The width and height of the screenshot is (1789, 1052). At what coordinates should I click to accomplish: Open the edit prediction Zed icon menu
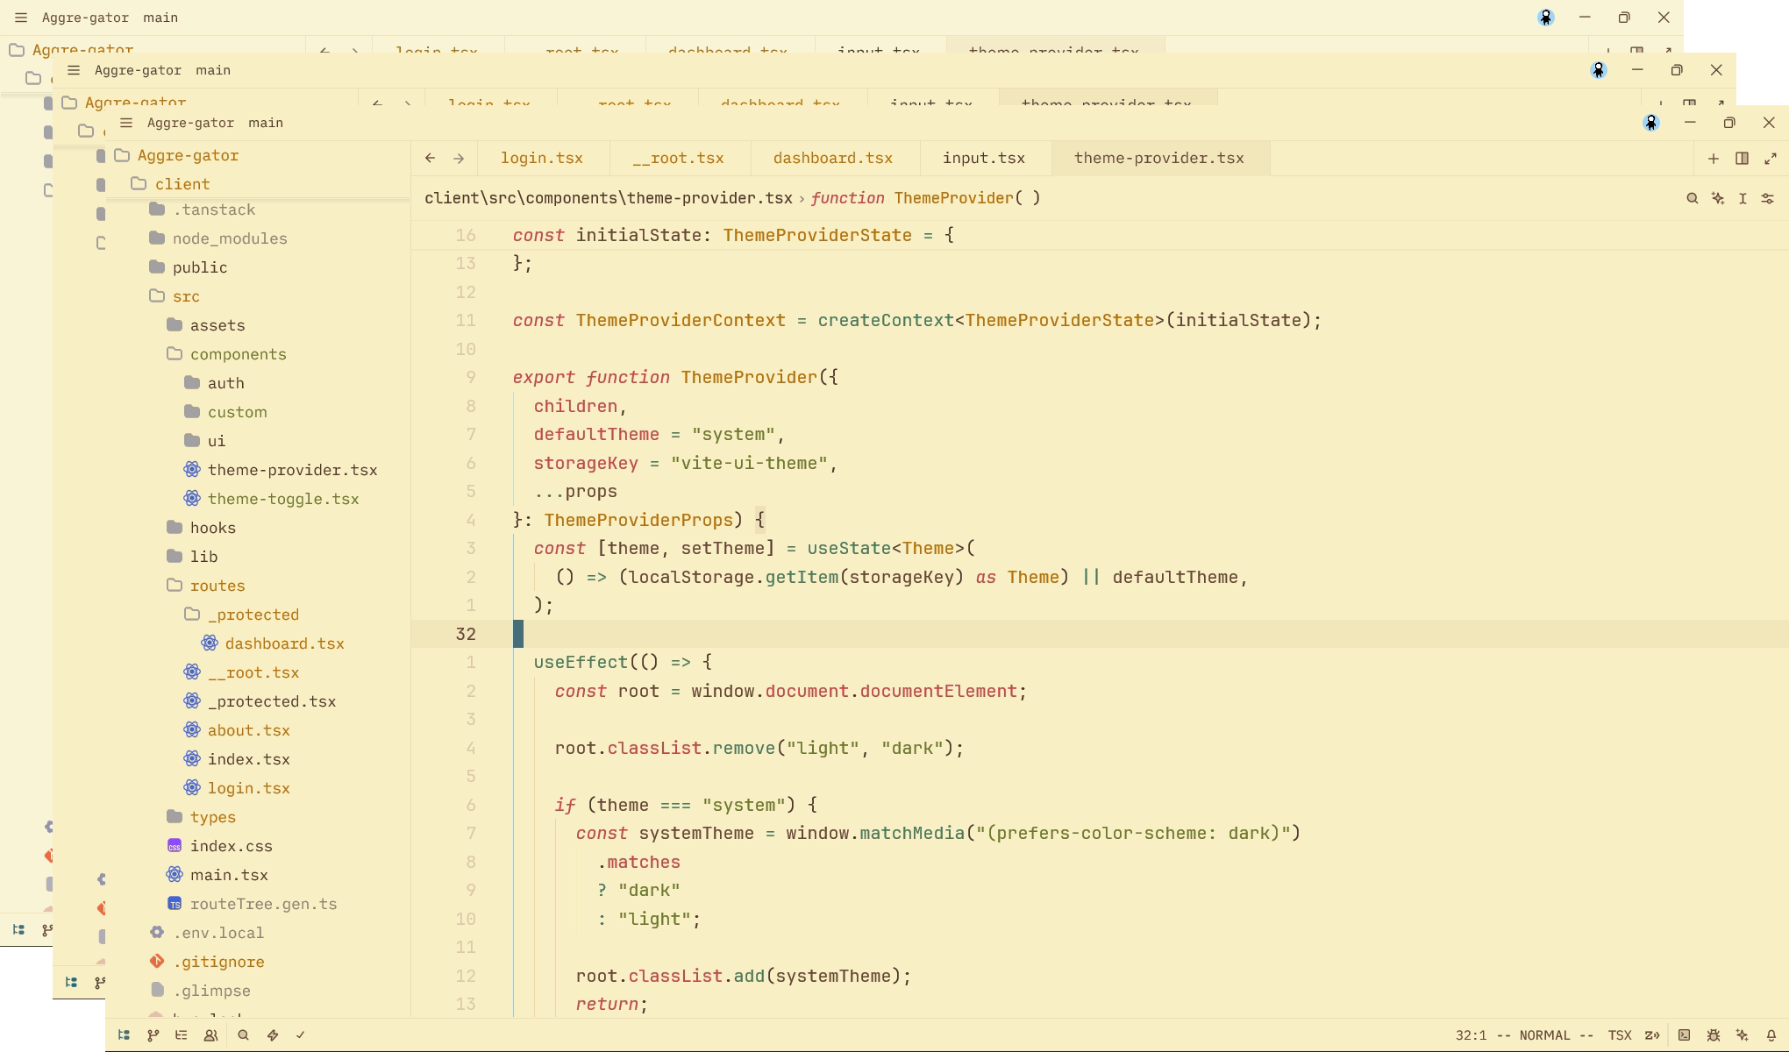click(1652, 1035)
